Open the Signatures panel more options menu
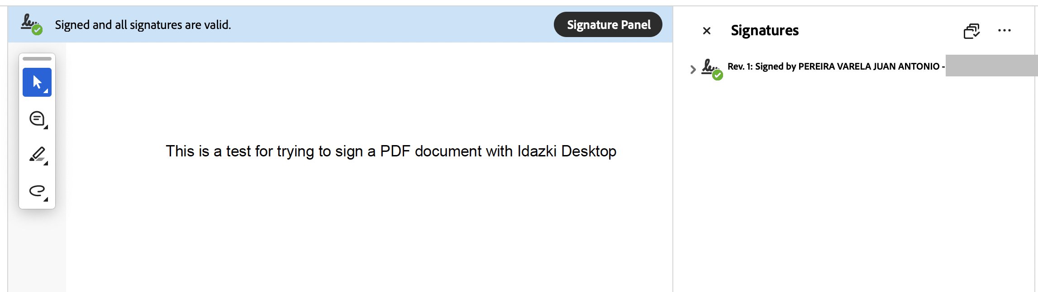The image size is (1038, 292). (1004, 31)
